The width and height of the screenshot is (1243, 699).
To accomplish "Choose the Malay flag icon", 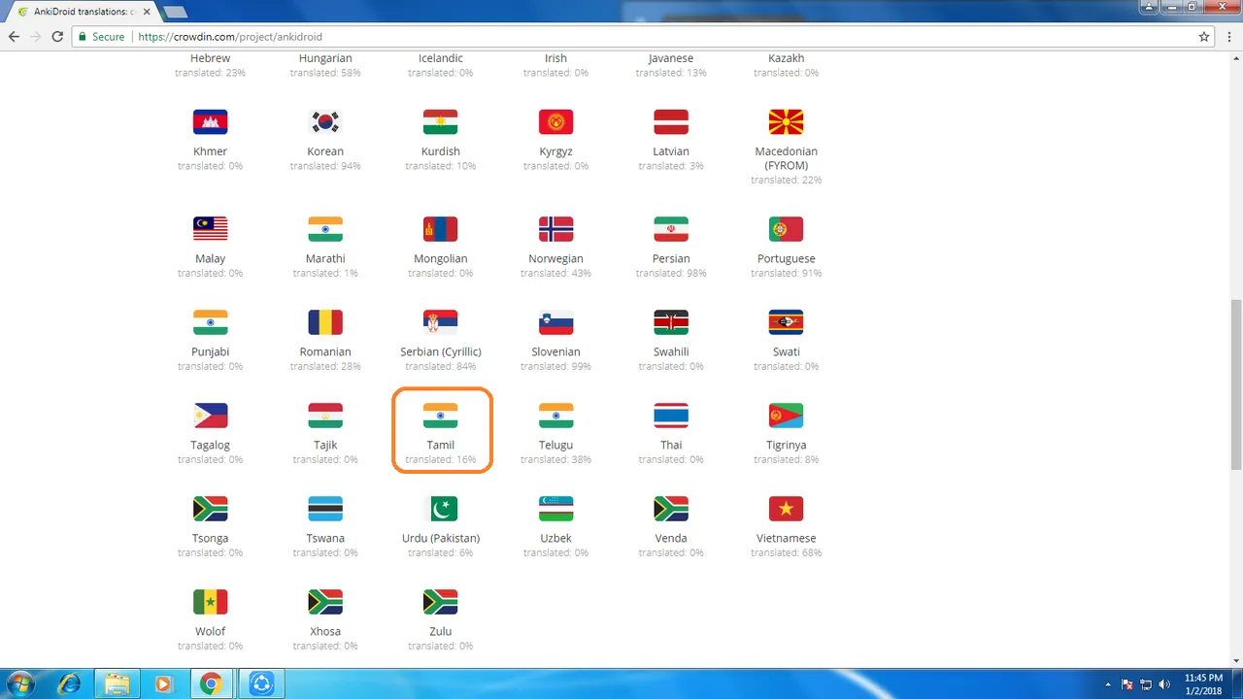I will point(210,229).
